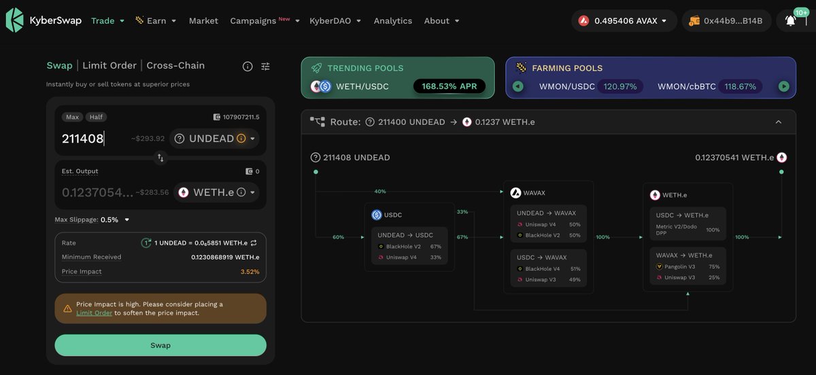Click the 0.1230868919 WETH.e minimum value
Image resolution: width=816 pixels, height=375 pixels.
coord(225,257)
